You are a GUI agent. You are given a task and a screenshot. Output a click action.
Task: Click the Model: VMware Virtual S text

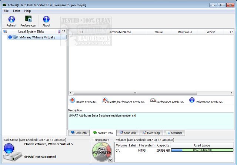click(49, 144)
